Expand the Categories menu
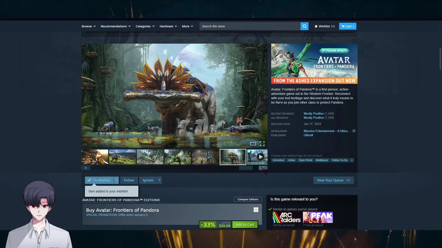Image resolution: width=442 pixels, height=248 pixels. (x=145, y=26)
